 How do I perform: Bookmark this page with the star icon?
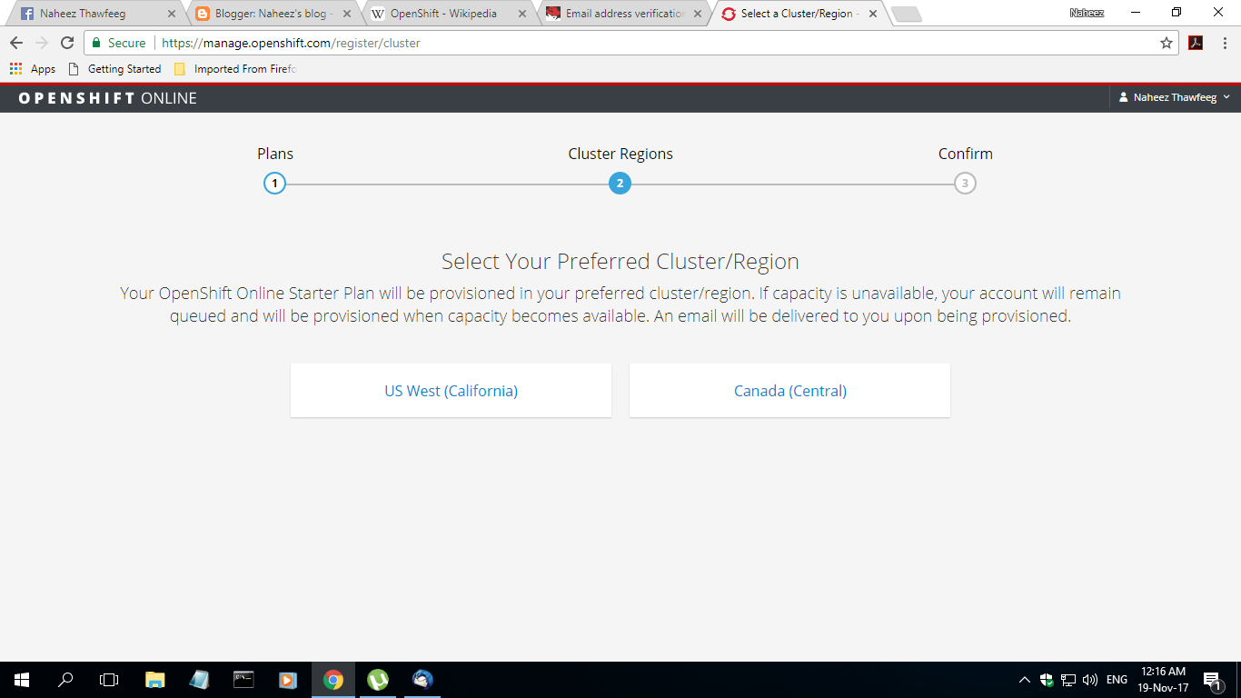[1167, 43]
